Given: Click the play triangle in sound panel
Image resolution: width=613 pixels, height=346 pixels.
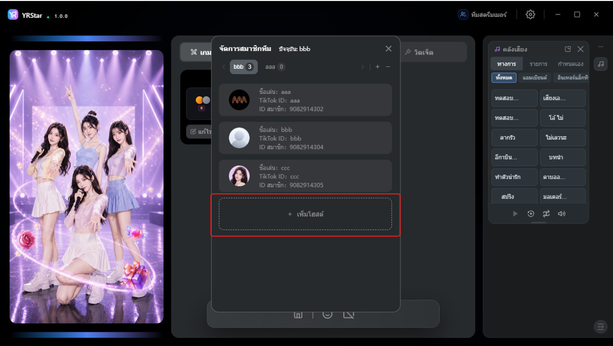Looking at the screenshot, I should tap(515, 214).
